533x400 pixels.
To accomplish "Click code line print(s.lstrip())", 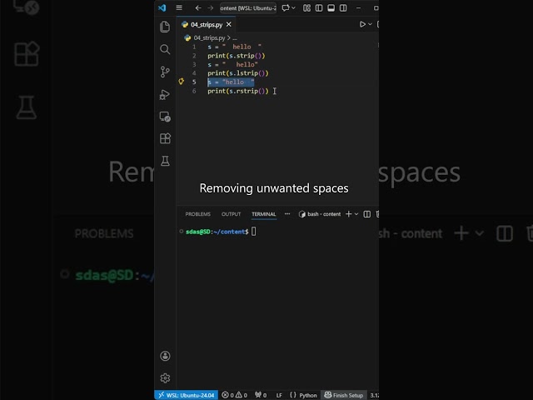I will [x=238, y=73].
